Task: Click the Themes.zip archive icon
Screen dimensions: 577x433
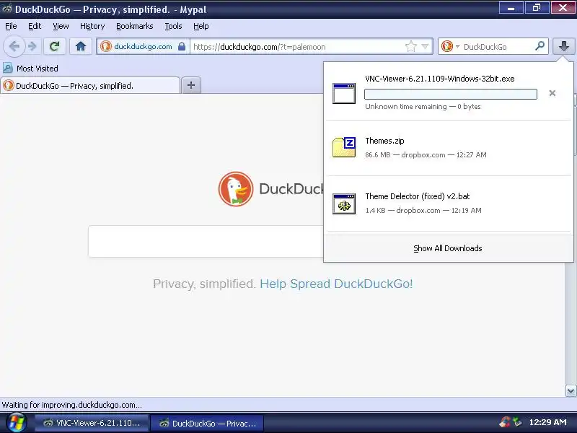Action: (x=344, y=147)
